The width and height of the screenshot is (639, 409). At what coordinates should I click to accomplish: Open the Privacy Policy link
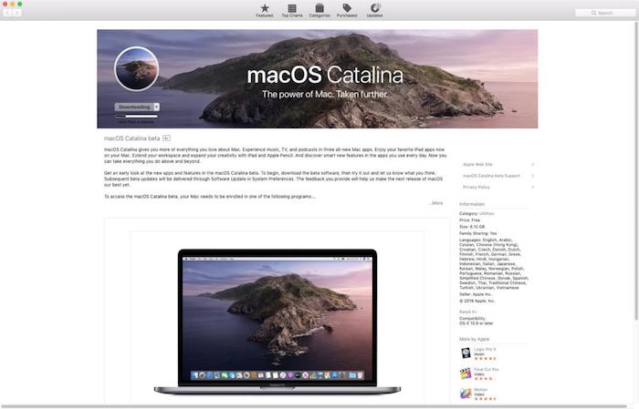pyautogui.click(x=497, y=187)
